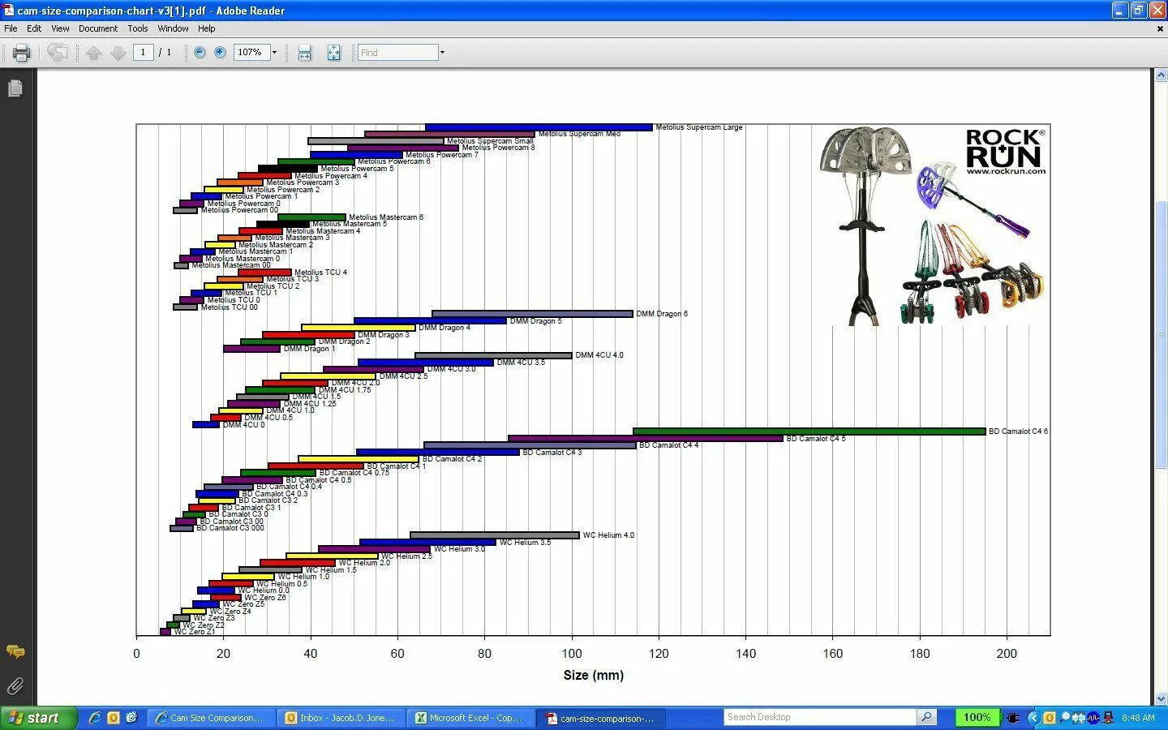The image size is (1168, 730).
Task: Click the WC Helium 4.0 label
Action: (608, 535)
